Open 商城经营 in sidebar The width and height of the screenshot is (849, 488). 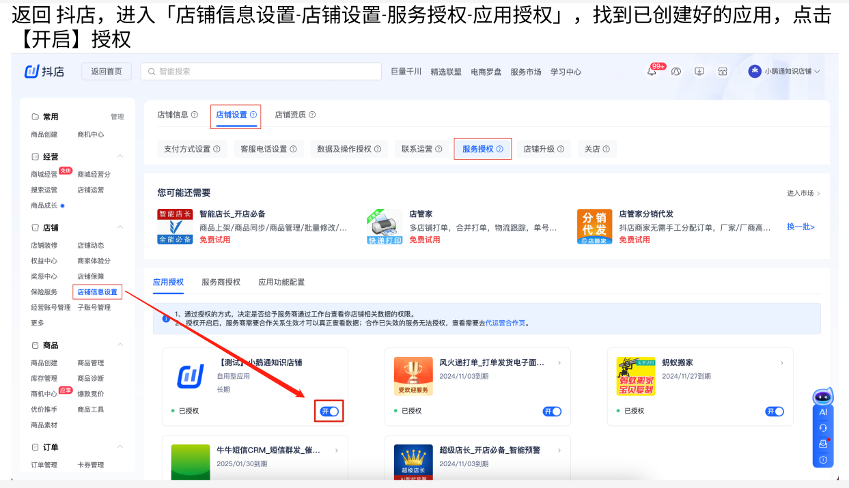point(44,174)
